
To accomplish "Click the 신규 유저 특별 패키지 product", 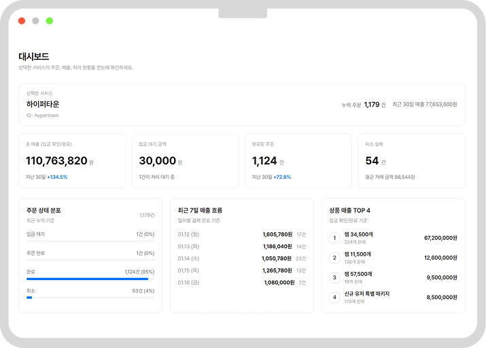I will pos(367,294).
